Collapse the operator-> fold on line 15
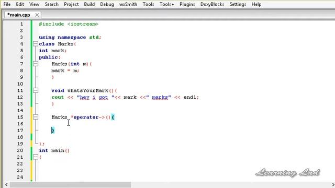 [36, 117]
